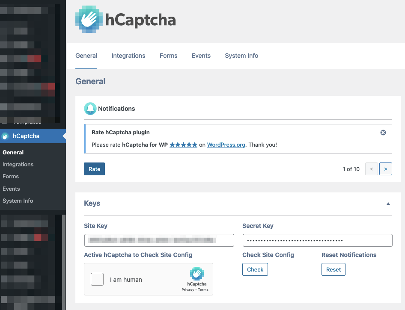Switch to the Events tab
The image size is (405, 310).
[x=201, y=56]
